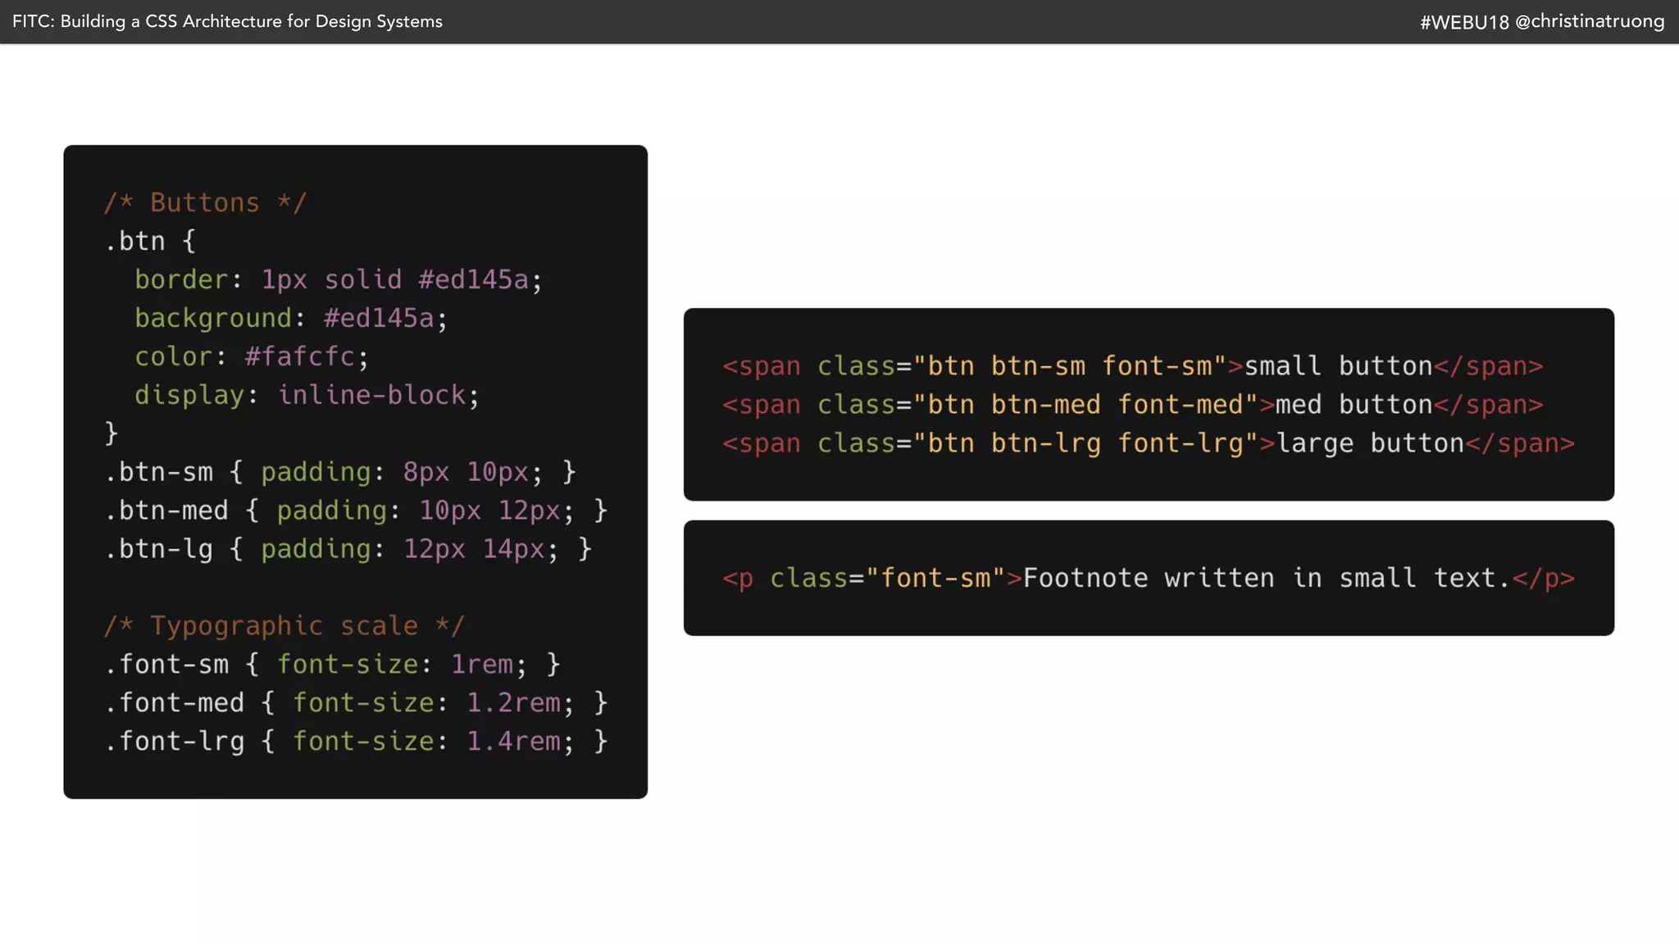
Task: Click the .btn selector line
Action: (x=150, y=241)
